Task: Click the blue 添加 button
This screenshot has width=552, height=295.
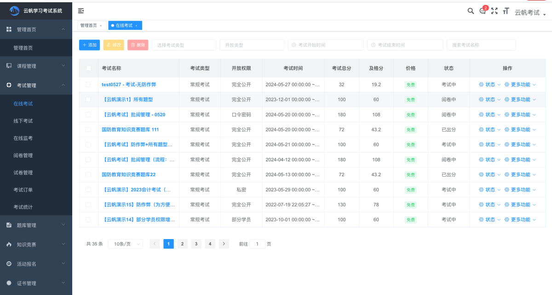Action: 89,45
